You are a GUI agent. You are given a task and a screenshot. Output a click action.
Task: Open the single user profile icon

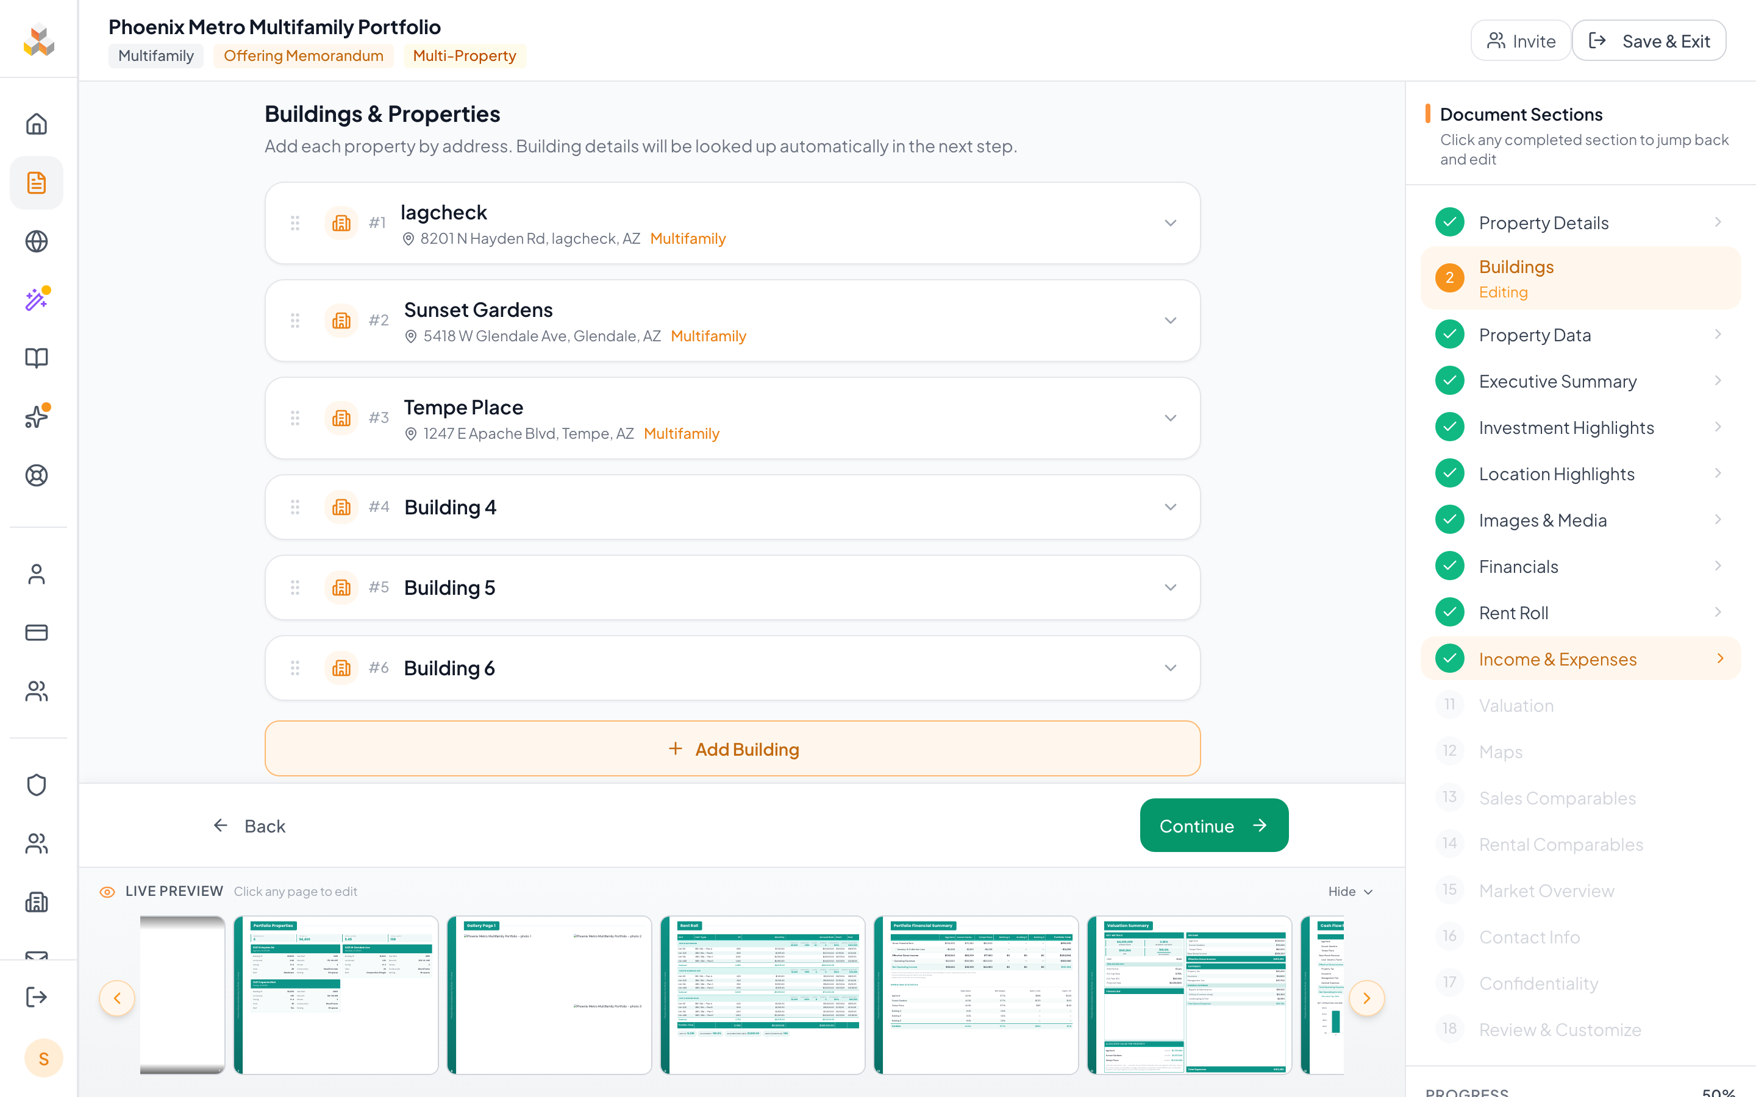[37, 574]
